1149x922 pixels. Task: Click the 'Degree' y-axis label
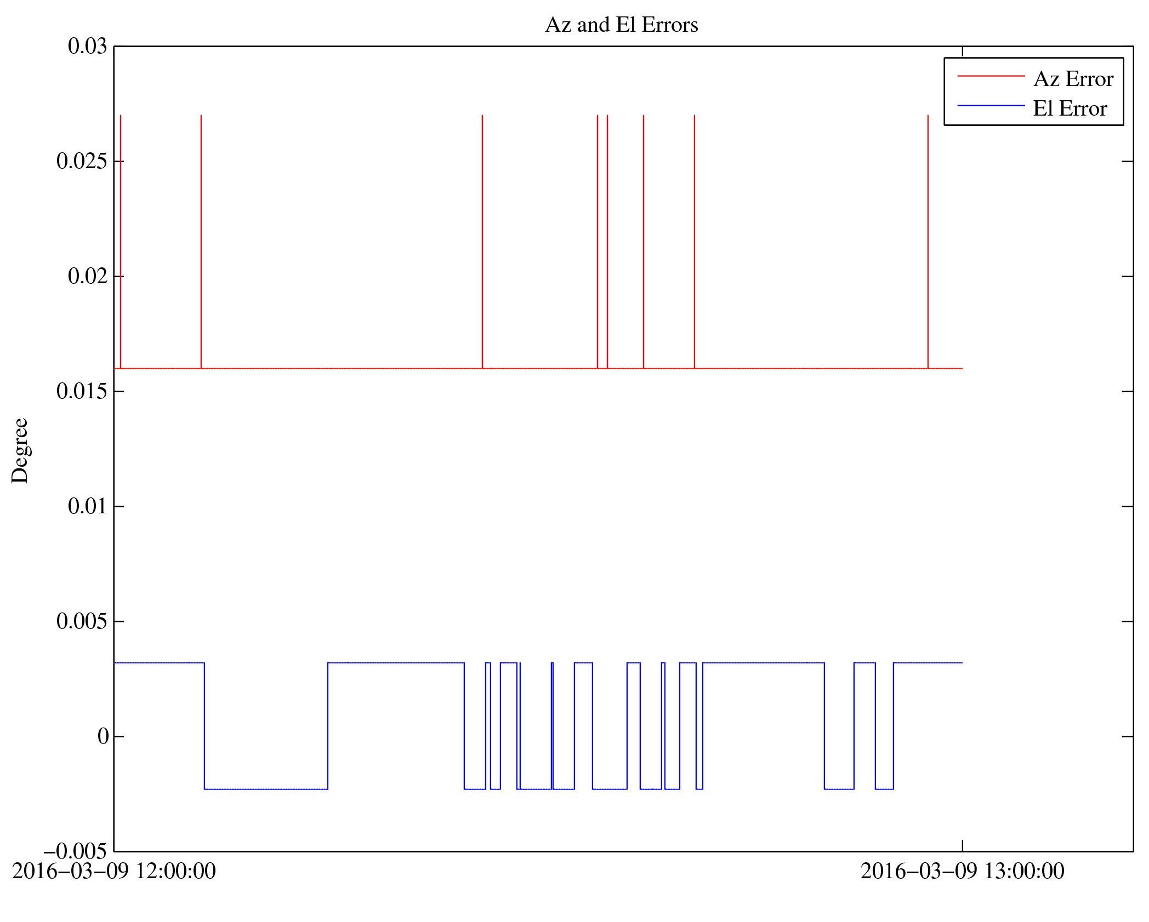click(20, 450)
